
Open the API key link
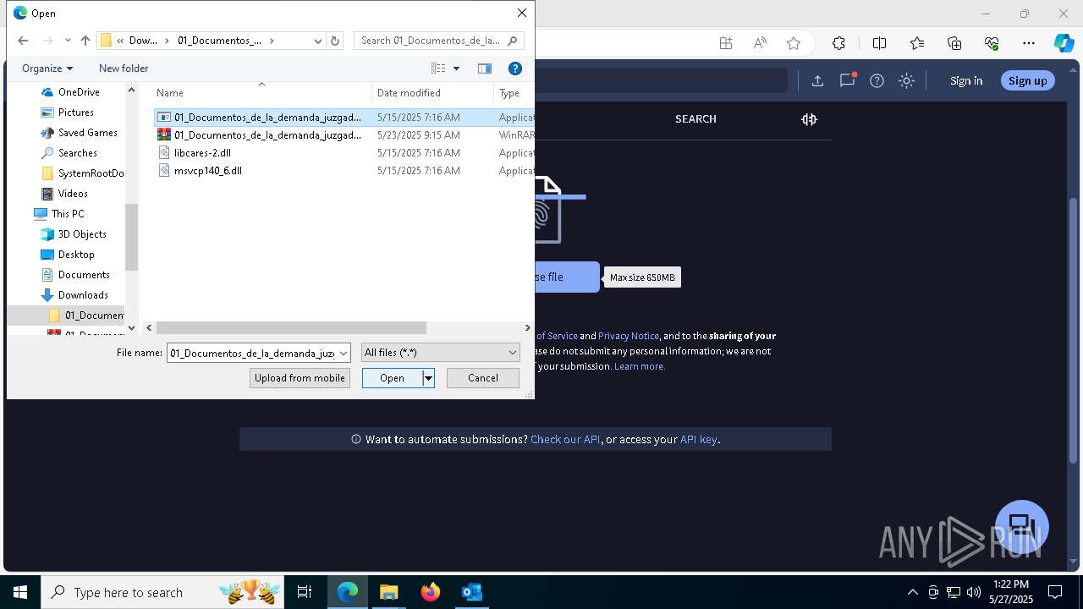tap(699, 439)
